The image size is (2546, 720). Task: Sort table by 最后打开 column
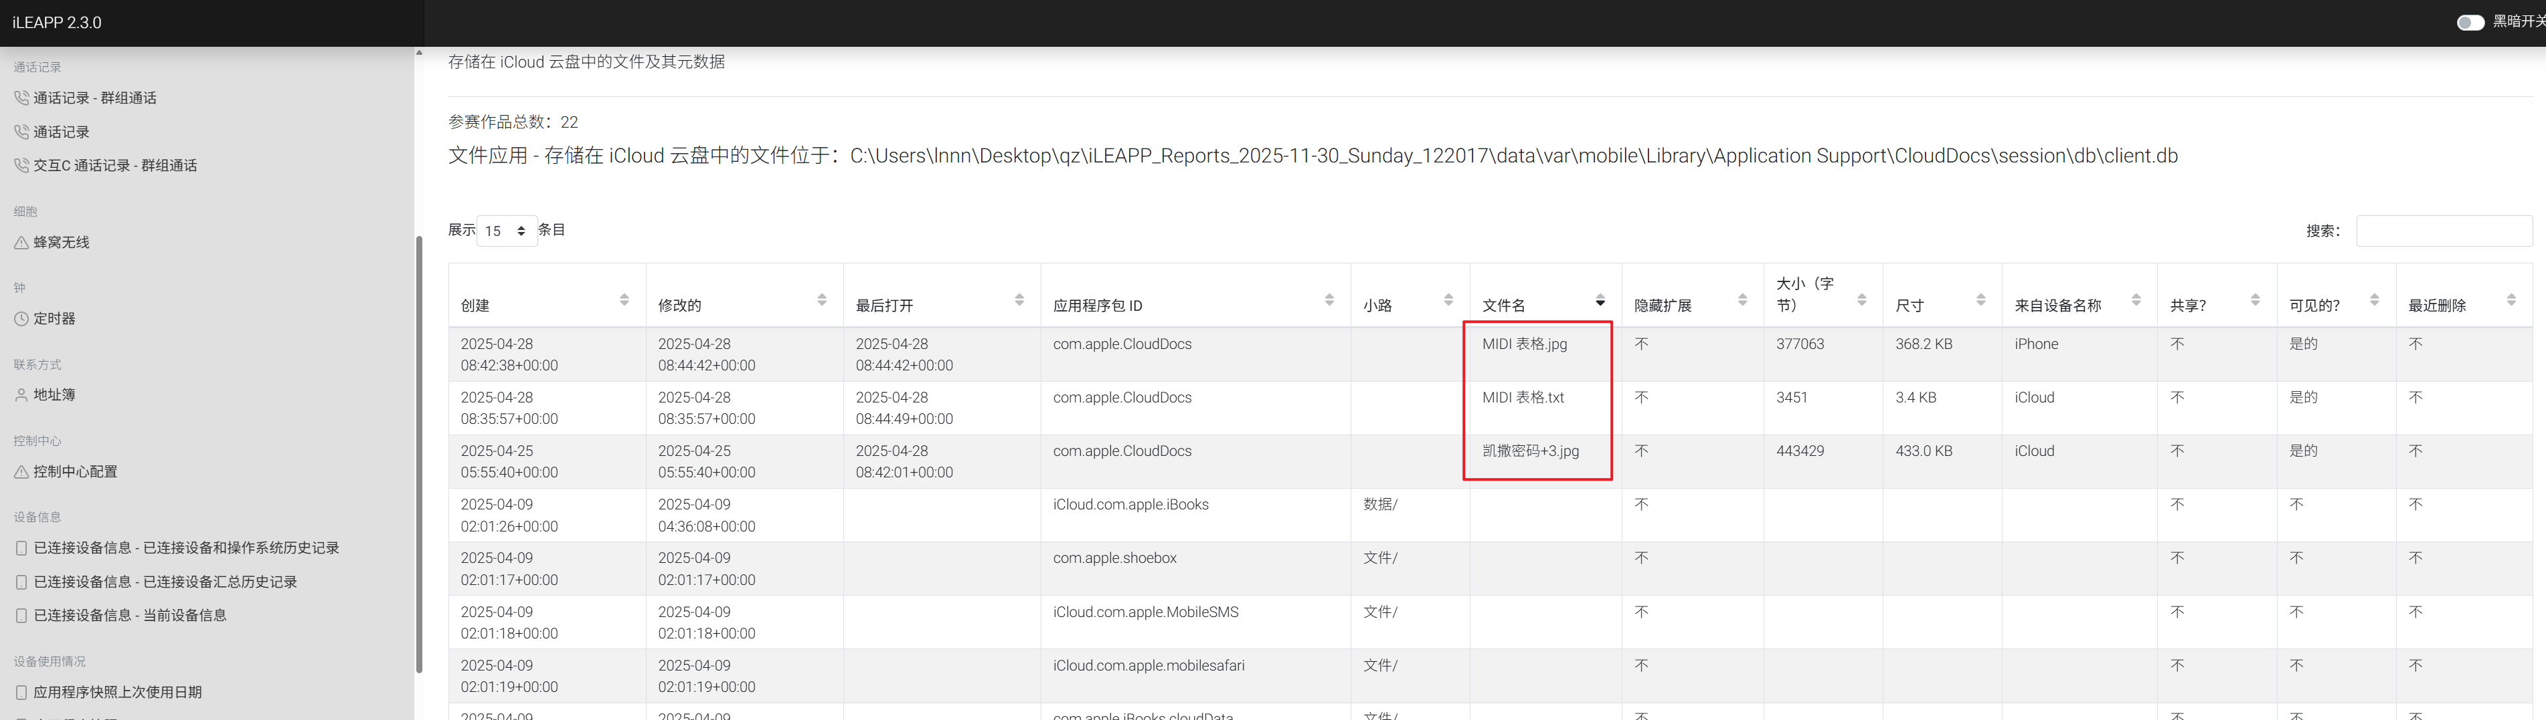(942, 295)
